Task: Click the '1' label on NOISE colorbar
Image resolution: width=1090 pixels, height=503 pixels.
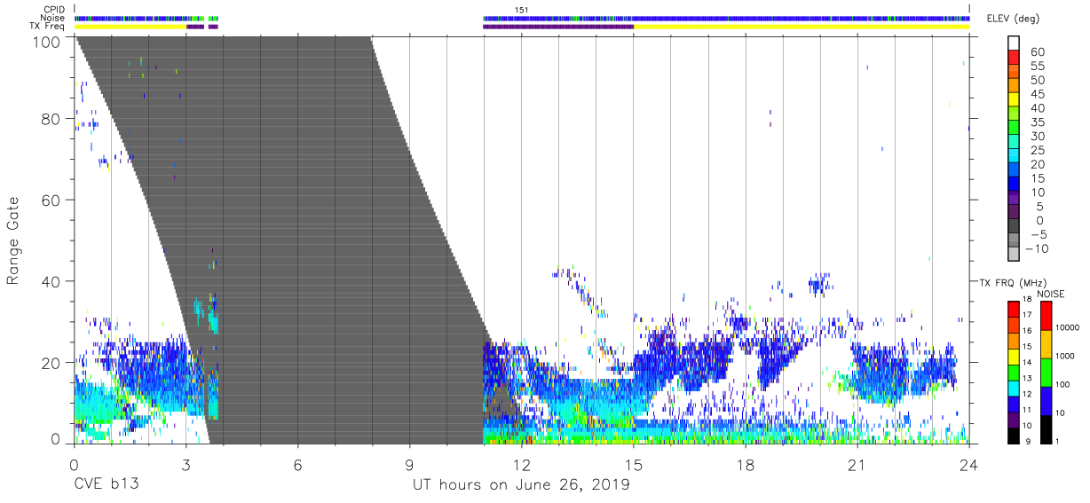Action: tap(1057, 441)
